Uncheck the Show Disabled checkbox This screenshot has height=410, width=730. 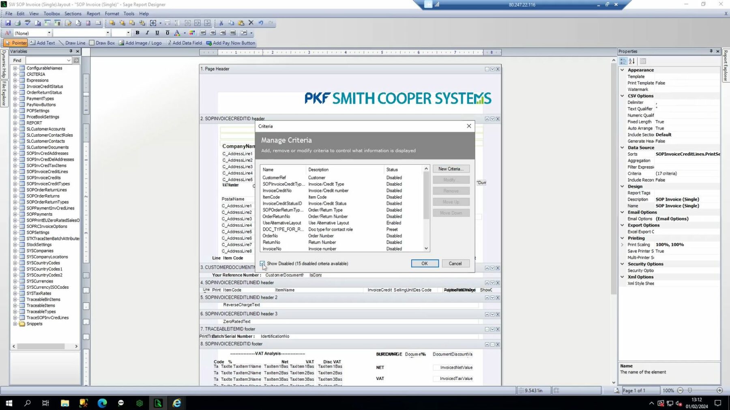[x=262, y=264]
